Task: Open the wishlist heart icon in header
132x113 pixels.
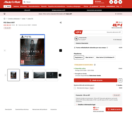Action: [116, 2]
